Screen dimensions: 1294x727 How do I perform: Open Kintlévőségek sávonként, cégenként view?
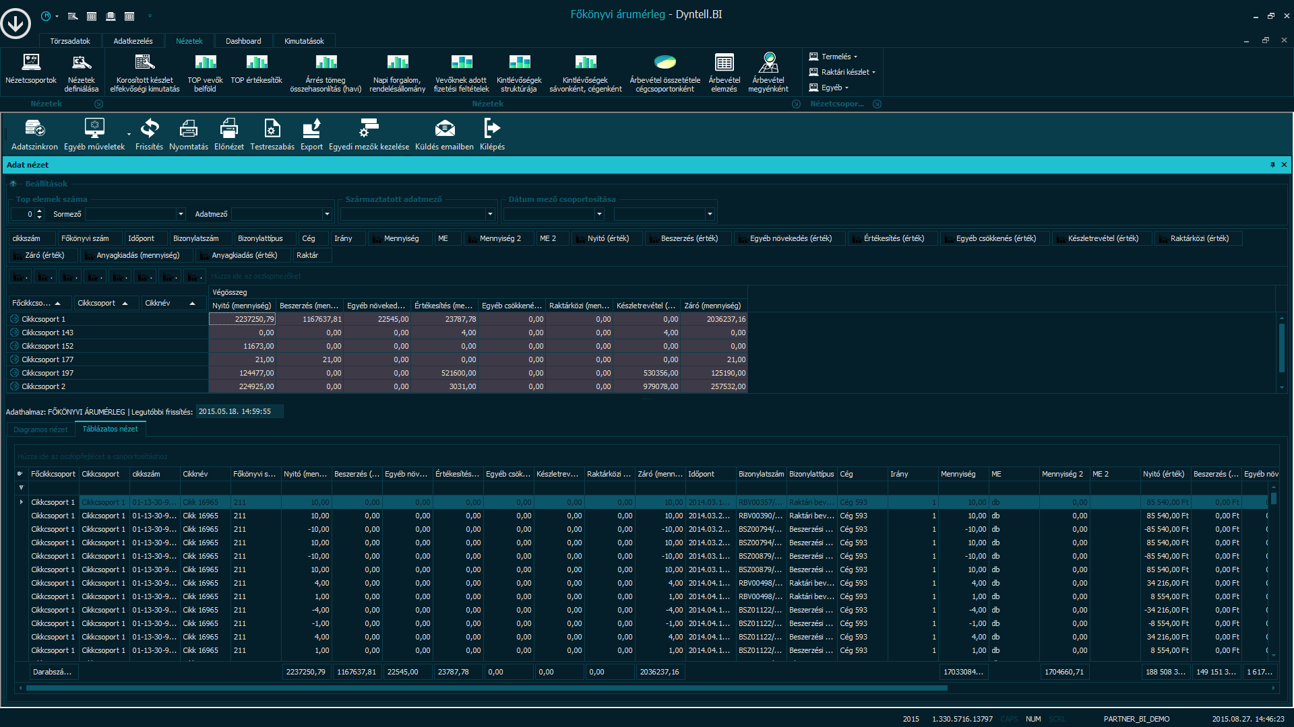pos(586,73)
